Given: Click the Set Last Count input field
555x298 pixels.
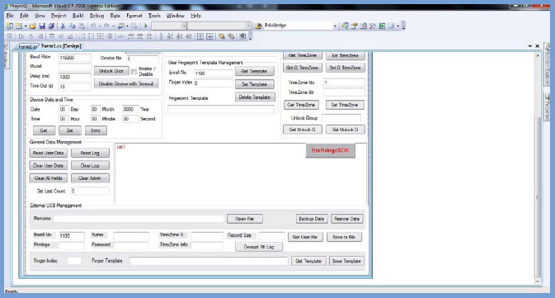Looking at the screenshot, I should click(x=90, y=191).
